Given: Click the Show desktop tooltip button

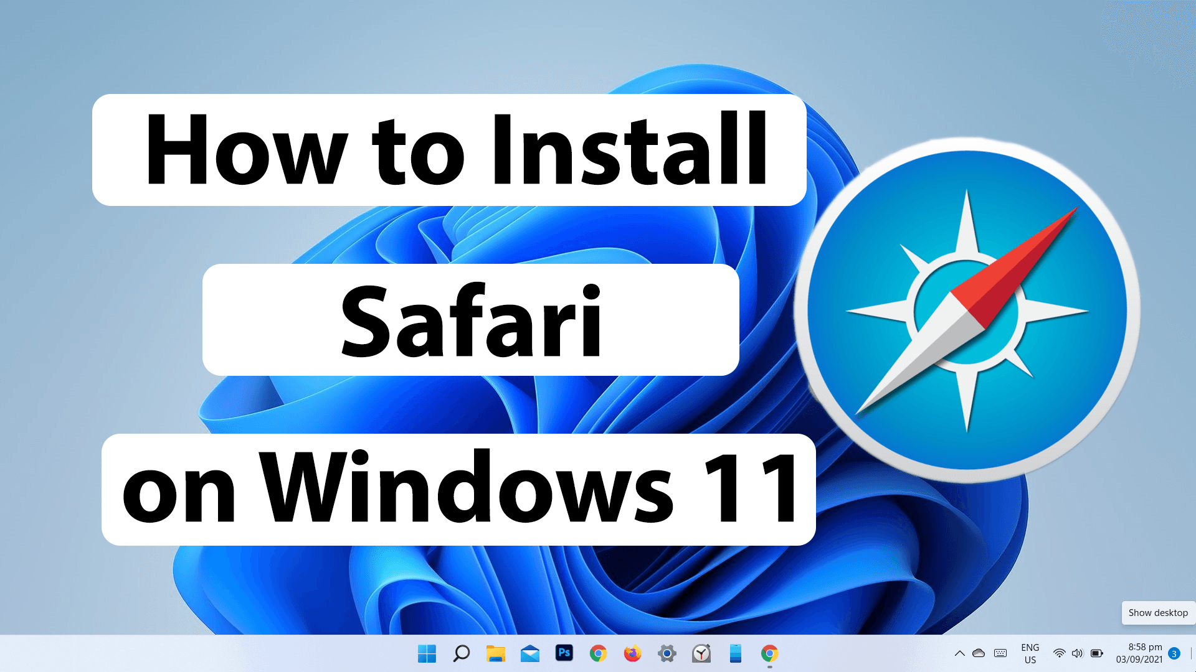Looking at the screenshot, I should click(x=1158, y=613).
